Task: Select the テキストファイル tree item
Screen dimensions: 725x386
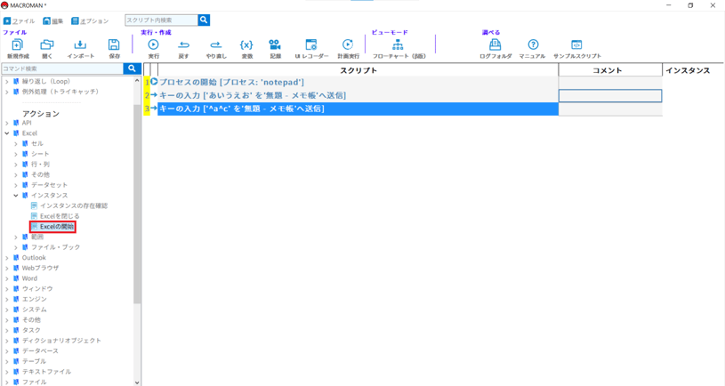Action: click(x=46, y=372)
